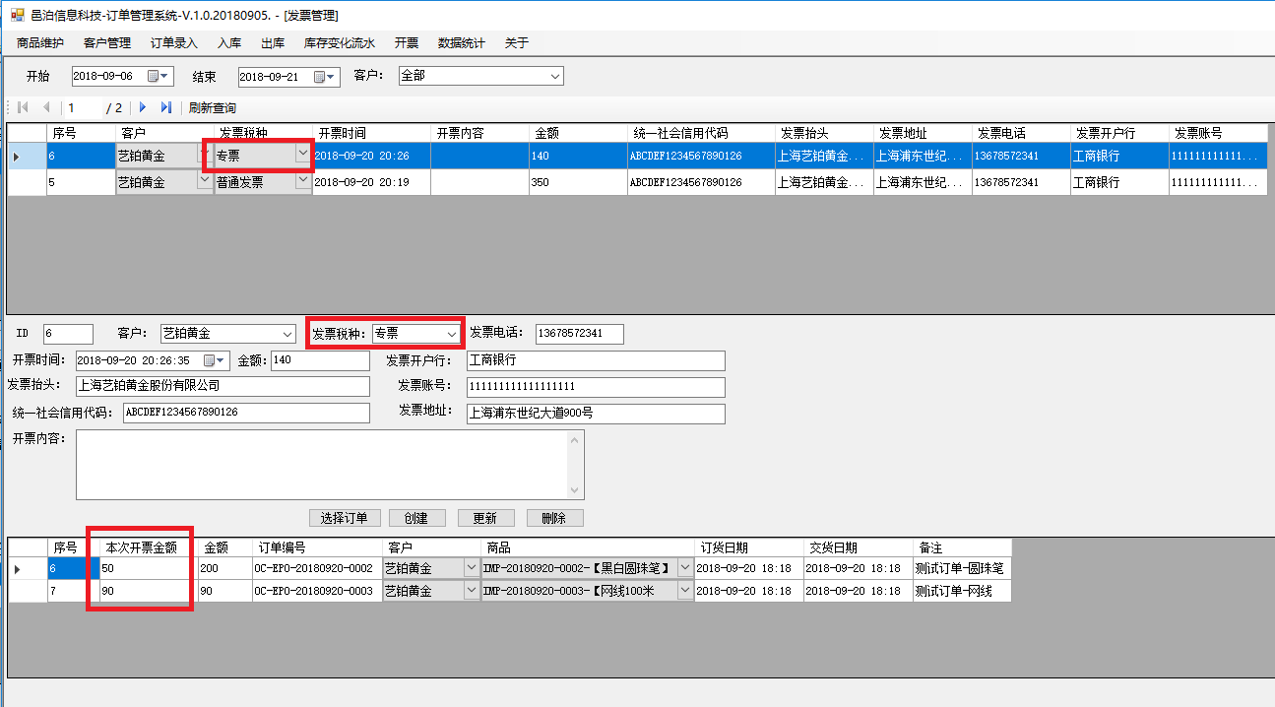
Task: Open the 关于 menu
Action: 517,43
